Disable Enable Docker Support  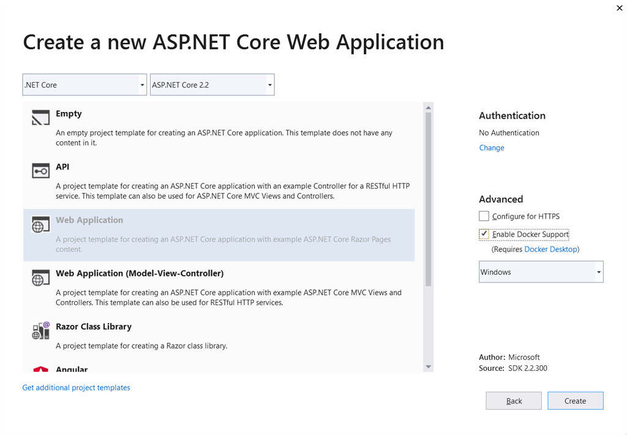click(484, 234)
